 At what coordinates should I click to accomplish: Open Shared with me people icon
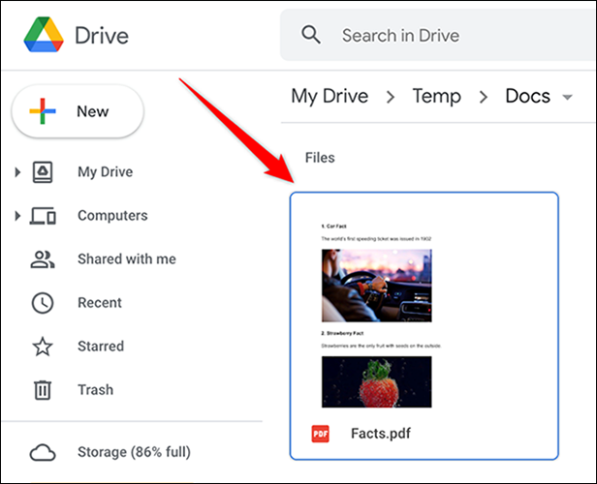pyautogui.click(x=43, y=259)
